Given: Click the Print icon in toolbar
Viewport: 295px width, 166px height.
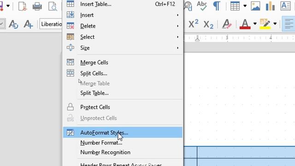Looking at the screenshot, I should coord(37,6).
